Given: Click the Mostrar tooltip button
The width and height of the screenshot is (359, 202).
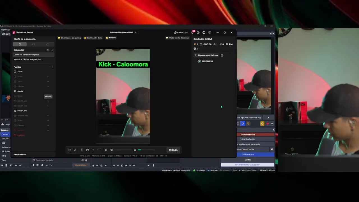Looking at the screenshot, I should pos(48,97).
